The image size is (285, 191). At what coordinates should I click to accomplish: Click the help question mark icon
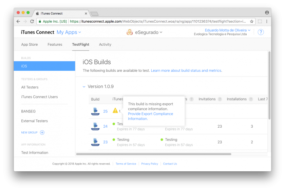pyautogui.click(x=261, y=32)
